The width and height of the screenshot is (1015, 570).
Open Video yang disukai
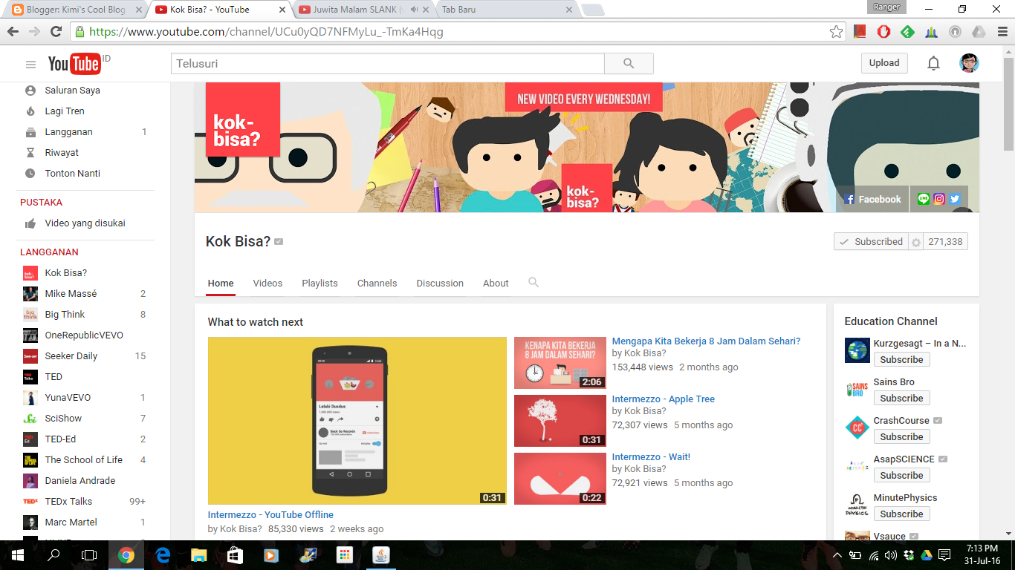(84, 223)
